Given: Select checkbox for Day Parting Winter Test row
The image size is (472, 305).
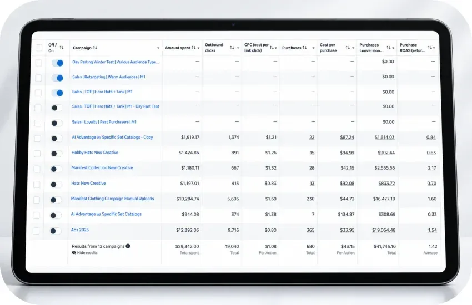Looking at the screenshot, I should 38,63.
